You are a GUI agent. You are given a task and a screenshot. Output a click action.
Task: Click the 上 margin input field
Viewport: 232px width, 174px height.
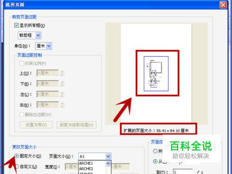[x=48, y=73]
